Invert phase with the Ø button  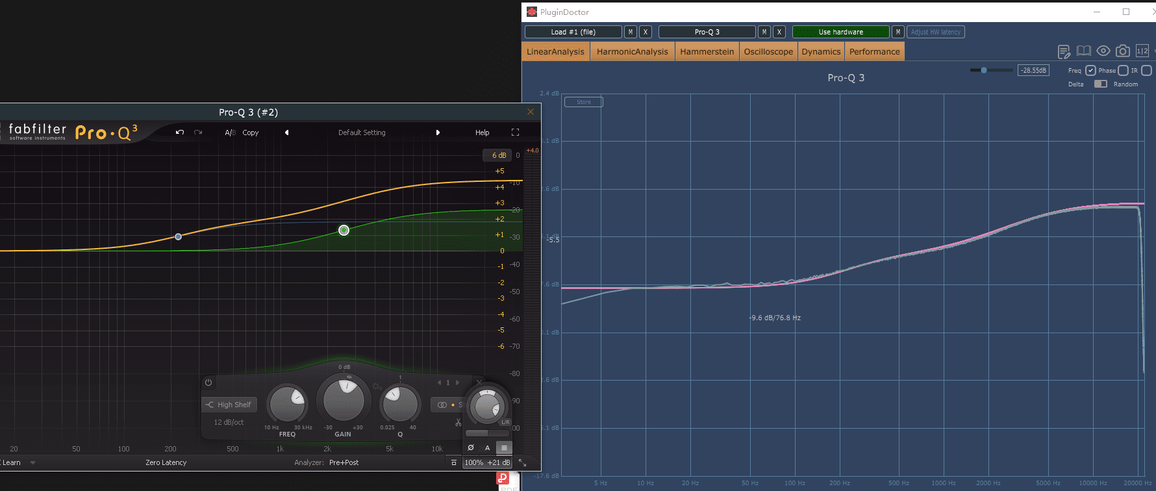pos(471,447)
